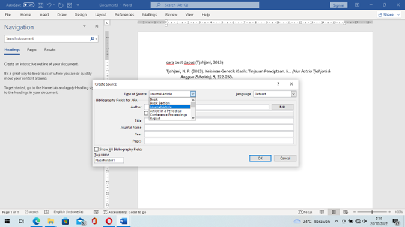Open the View tab
Screen dimensions: 405x227
189,14
